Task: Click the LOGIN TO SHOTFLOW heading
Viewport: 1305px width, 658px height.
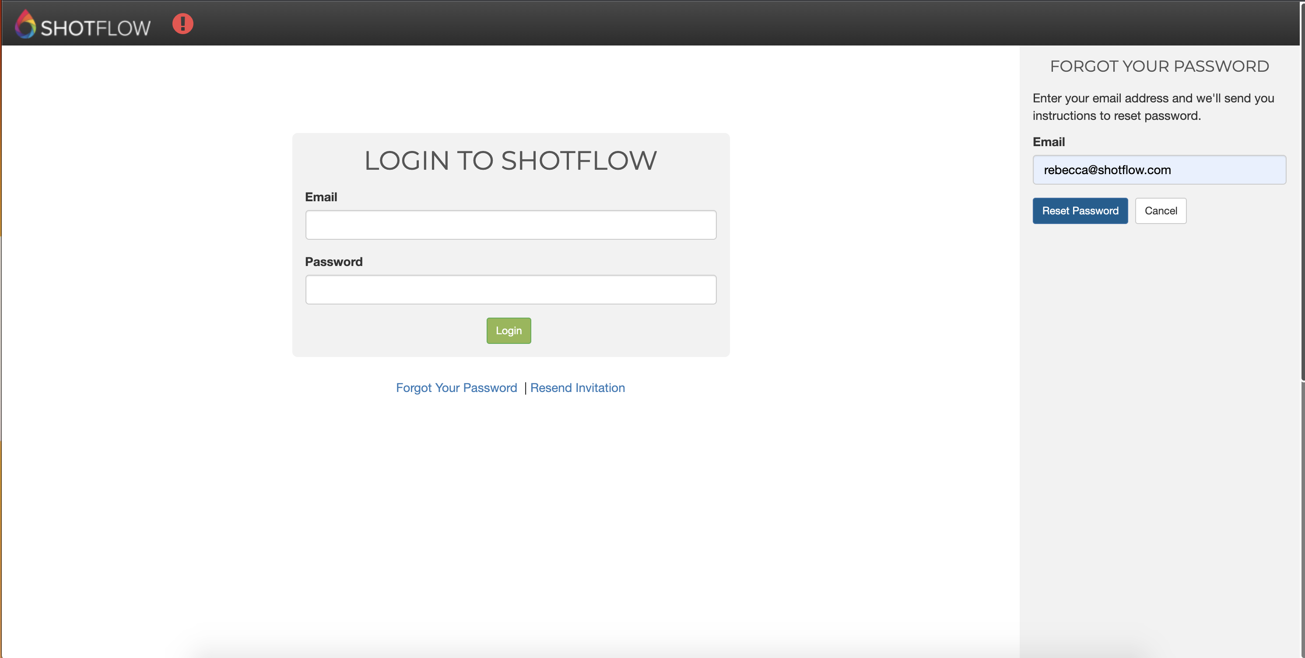Action: [x=510, y=161]
